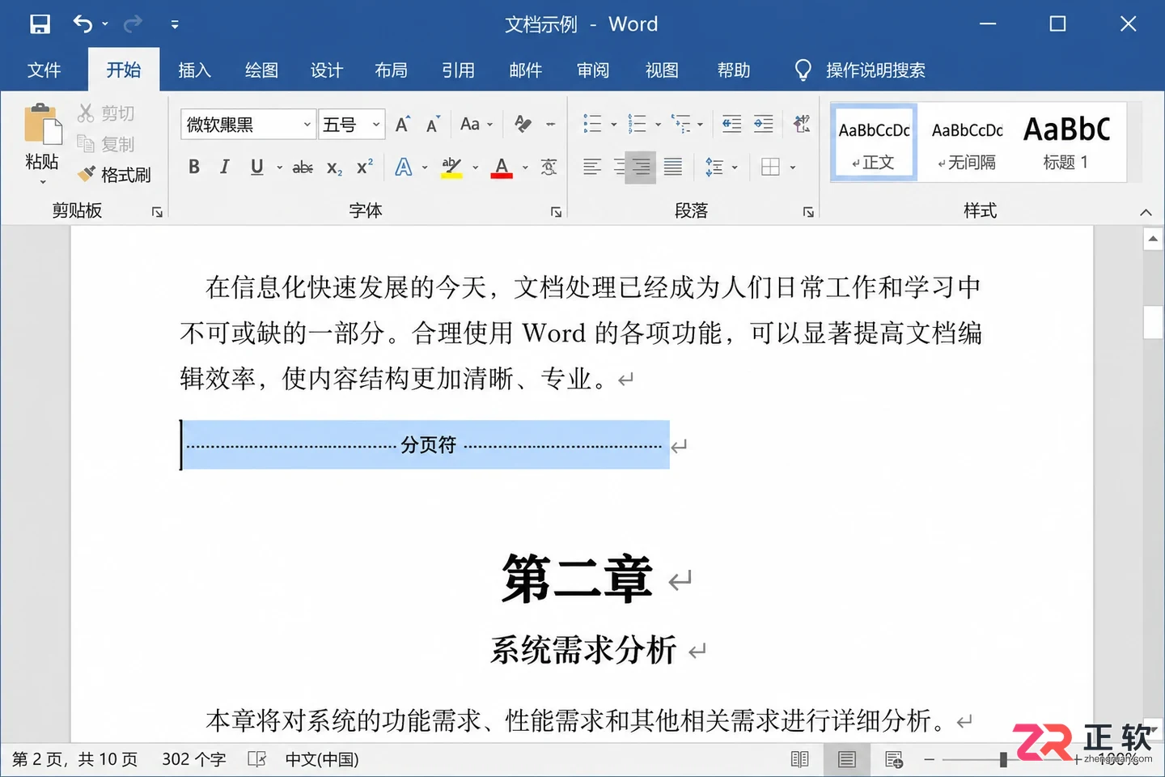Open the highlight color dropdown arrow
The image size is (1165, 777).
pos(476,168)
